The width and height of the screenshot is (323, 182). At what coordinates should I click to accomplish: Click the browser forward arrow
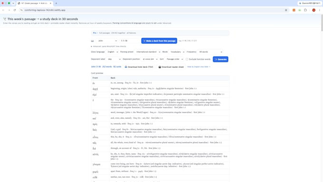9,10
